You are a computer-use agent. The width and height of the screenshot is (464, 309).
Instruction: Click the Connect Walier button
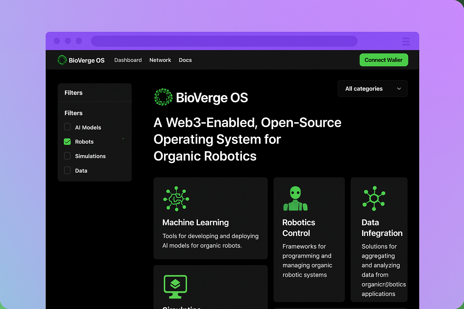coord(384,60)
